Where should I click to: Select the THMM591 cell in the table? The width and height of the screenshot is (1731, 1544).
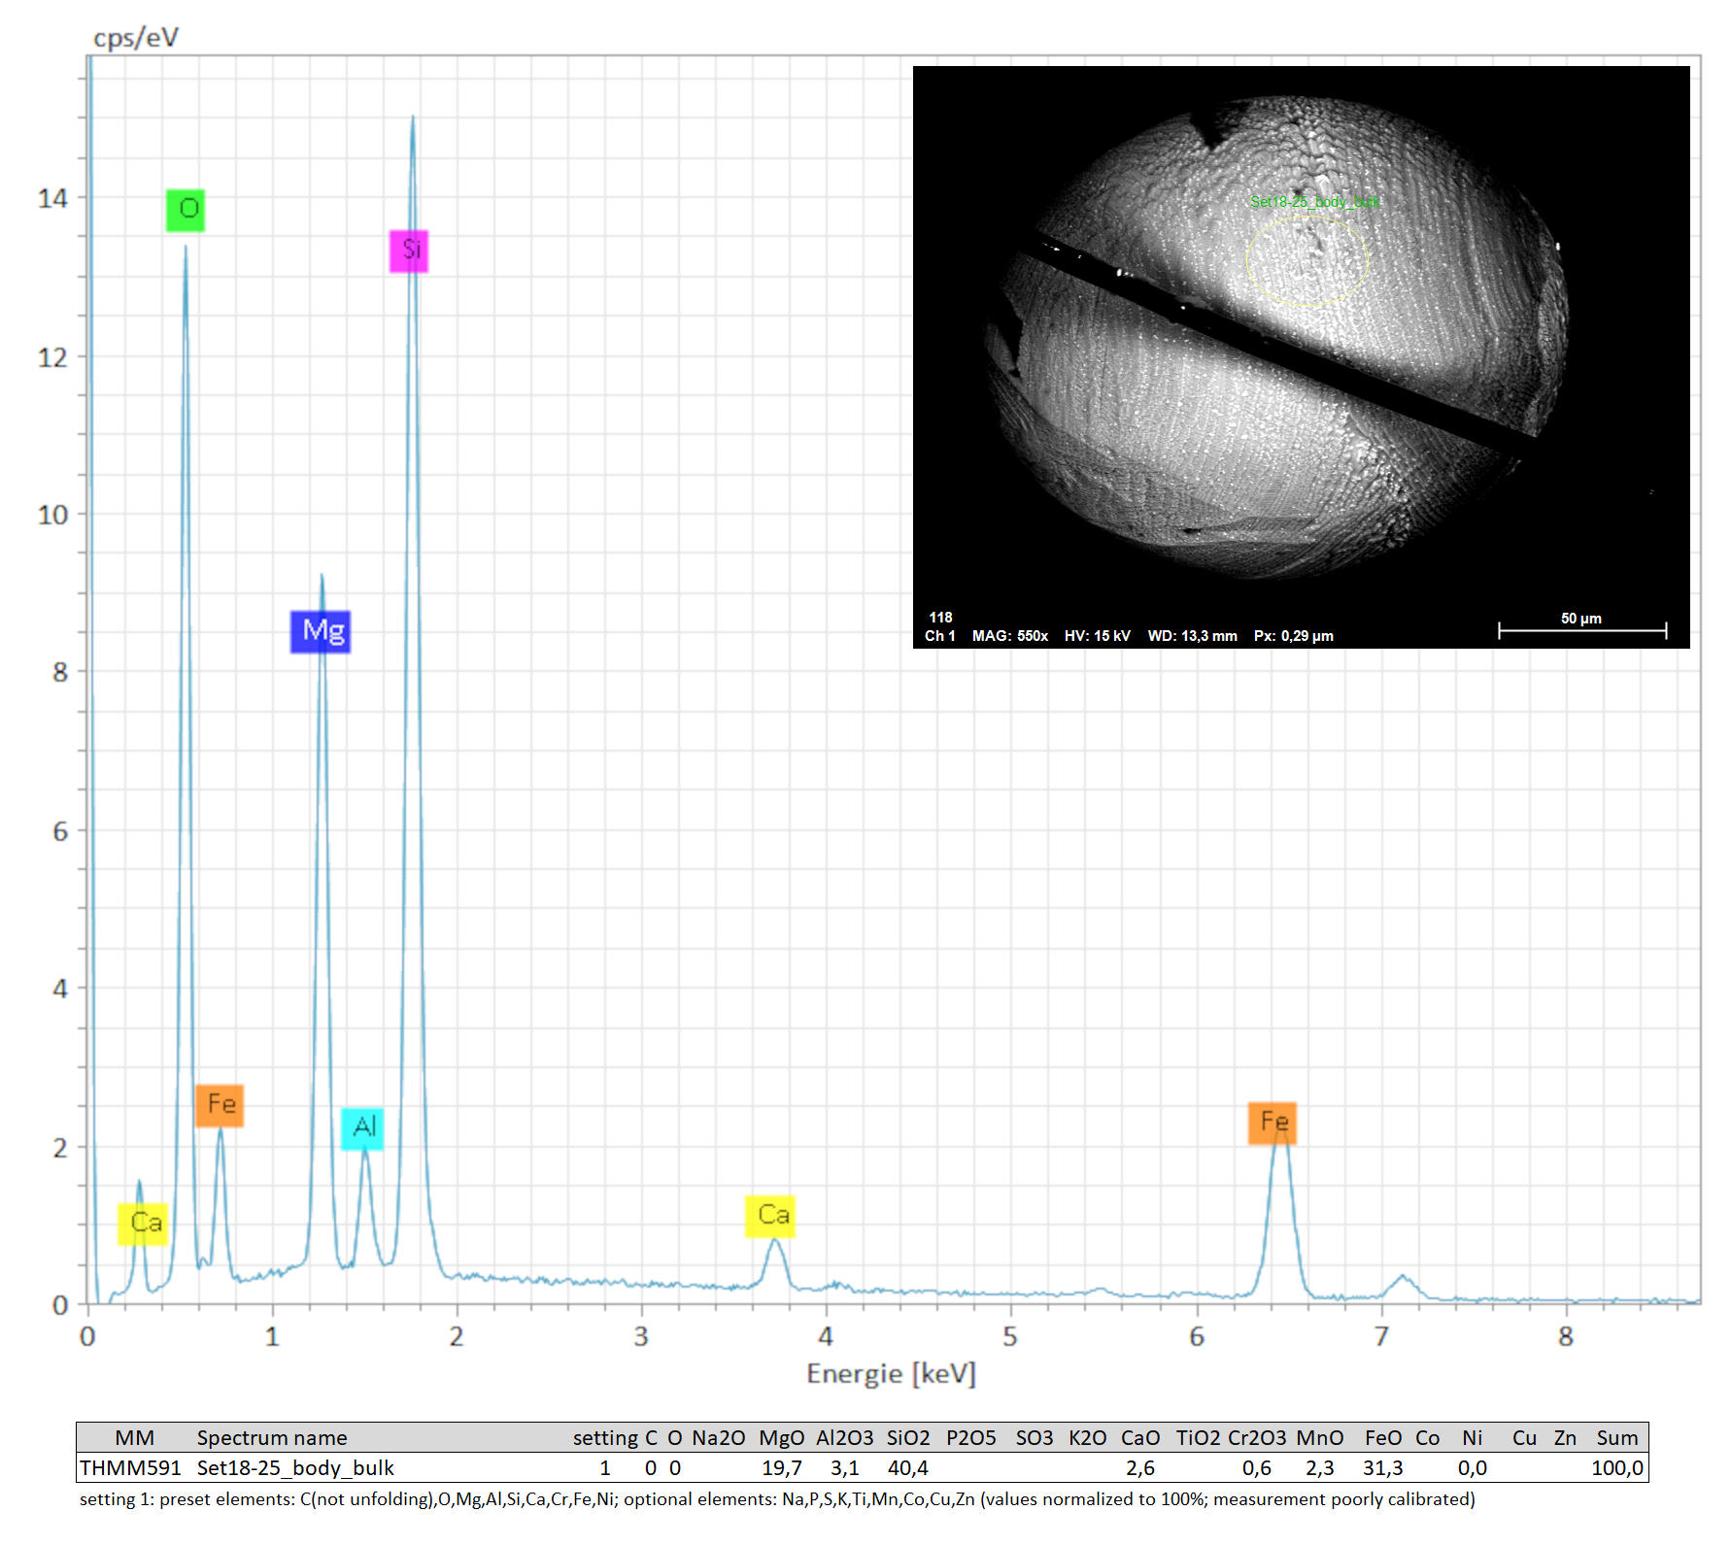click(130, 1467)
